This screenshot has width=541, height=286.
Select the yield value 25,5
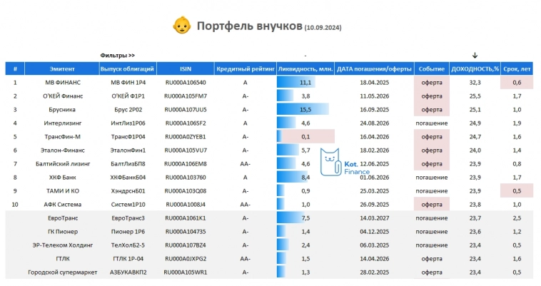point(475,96)
